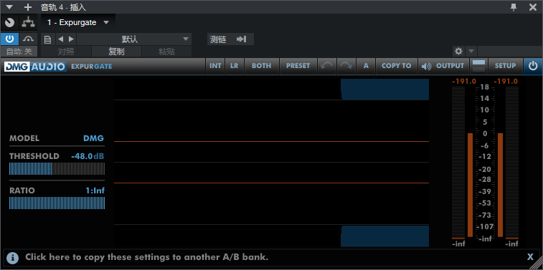
Task: Add a new insert with plus icon
Action: (x=28, y=7)
